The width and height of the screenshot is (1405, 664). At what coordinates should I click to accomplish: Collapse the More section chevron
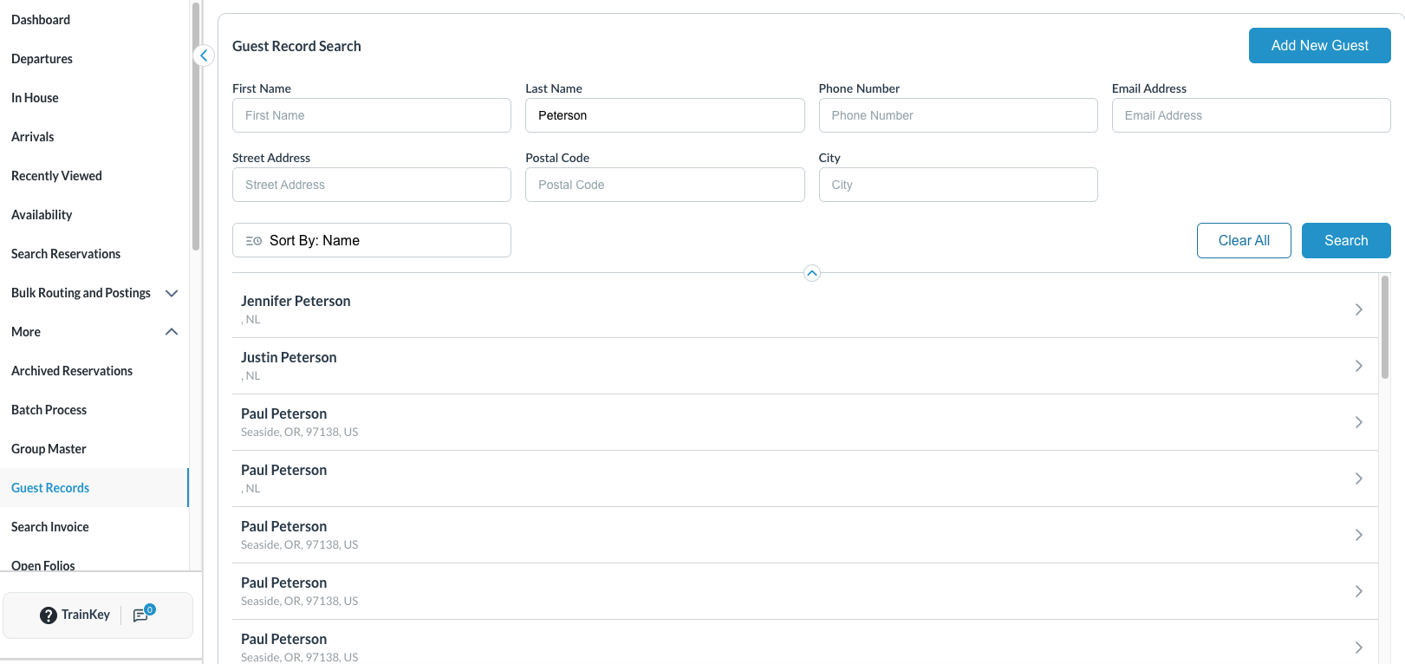point(172,332)
